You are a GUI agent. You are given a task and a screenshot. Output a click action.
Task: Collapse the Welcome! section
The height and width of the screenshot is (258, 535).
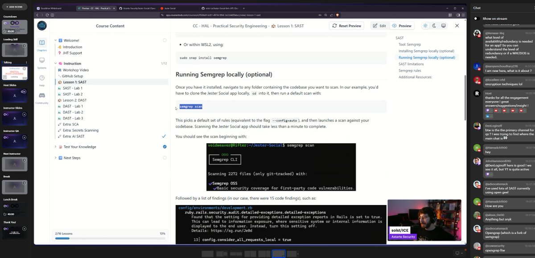[56, 40]
